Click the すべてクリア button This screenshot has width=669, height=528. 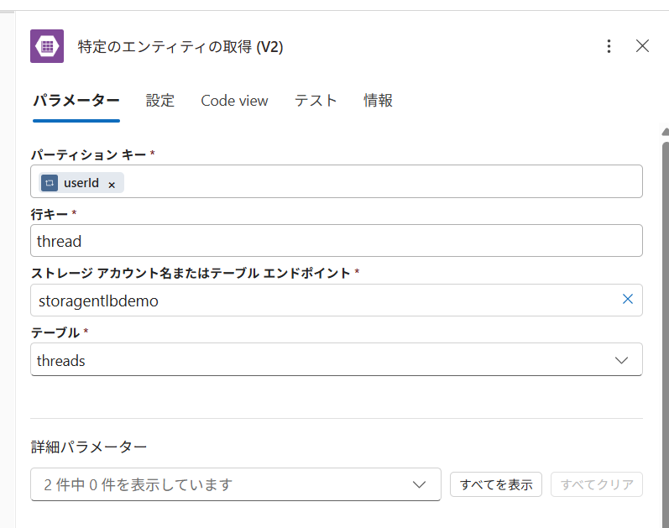[x=597, y=484]
